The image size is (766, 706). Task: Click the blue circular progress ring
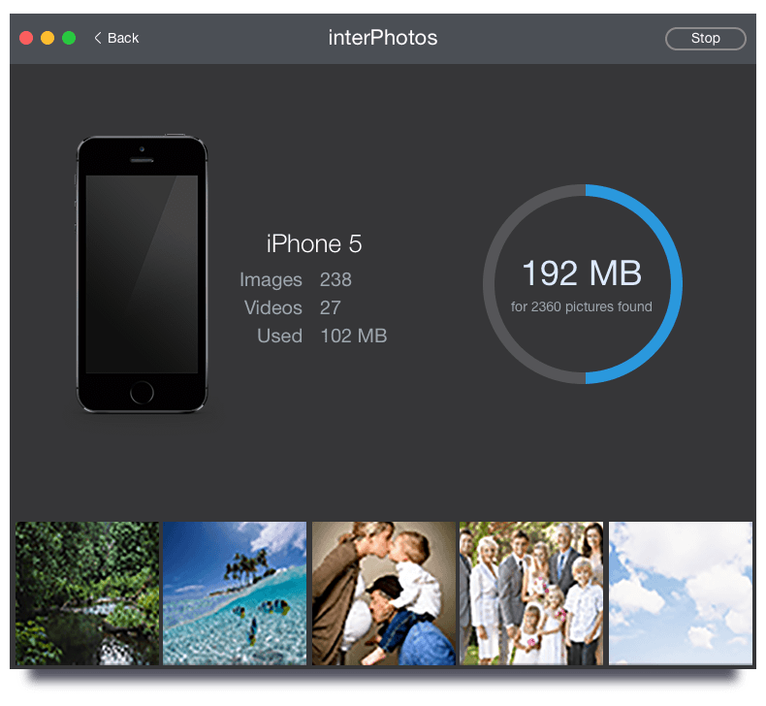583,284
